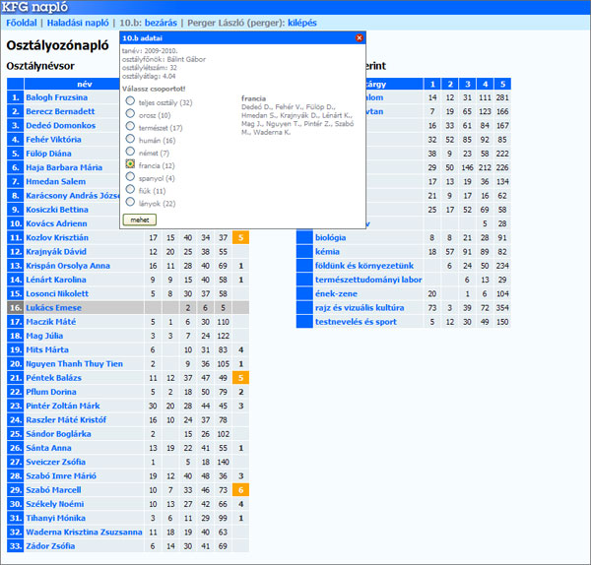Click the orange 5 cell for Péntek Balázs
This screenshot has width=591, height=565.
coord(240,378)
